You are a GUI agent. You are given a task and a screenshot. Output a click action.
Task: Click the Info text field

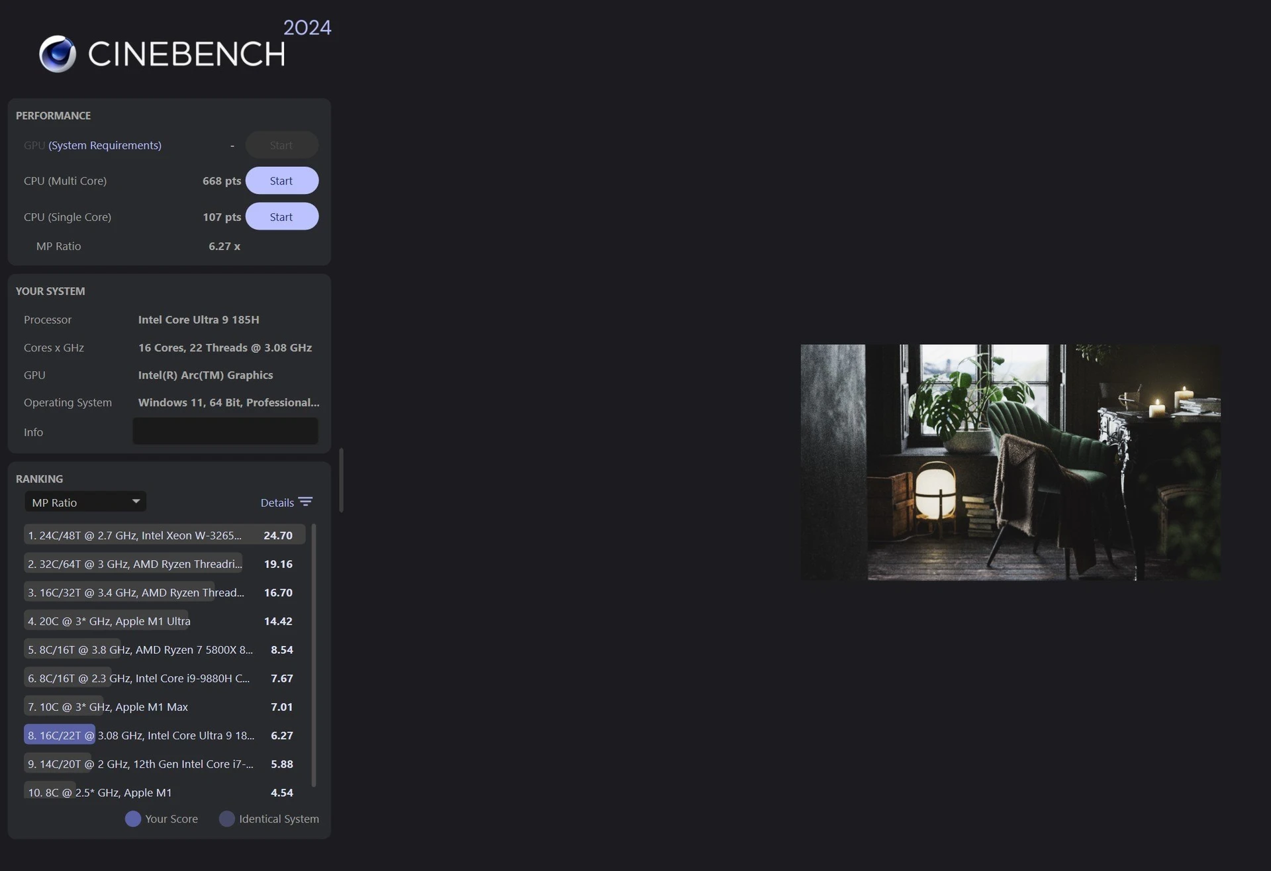[x=225, y=432]
